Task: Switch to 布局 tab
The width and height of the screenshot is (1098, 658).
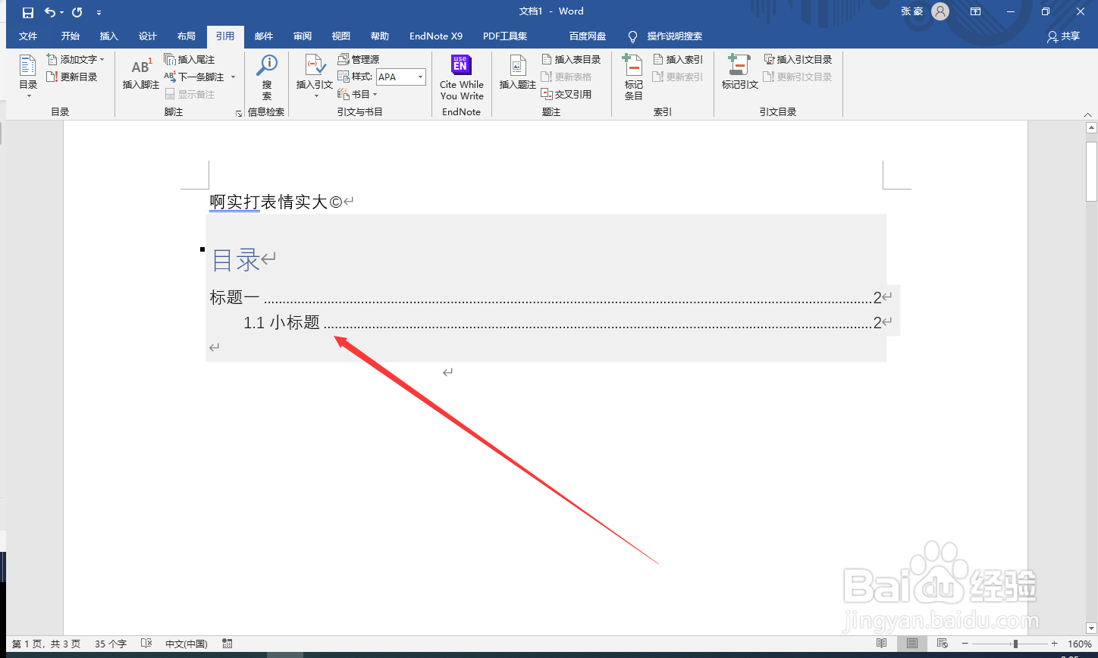Action: click(x=186, y=36)
